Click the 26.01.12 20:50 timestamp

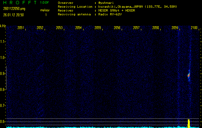[13, 14]
